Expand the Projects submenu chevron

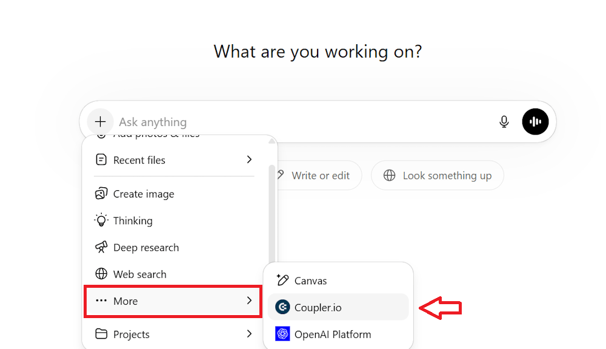(249, 334)
